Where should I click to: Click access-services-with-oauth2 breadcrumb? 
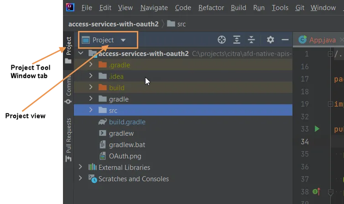[114, 24]
